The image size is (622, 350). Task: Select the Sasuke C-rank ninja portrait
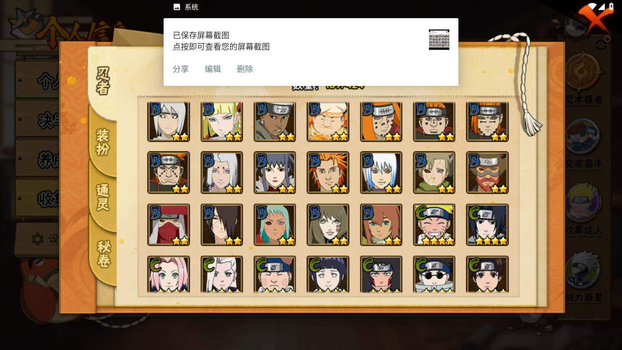(487, 225)
